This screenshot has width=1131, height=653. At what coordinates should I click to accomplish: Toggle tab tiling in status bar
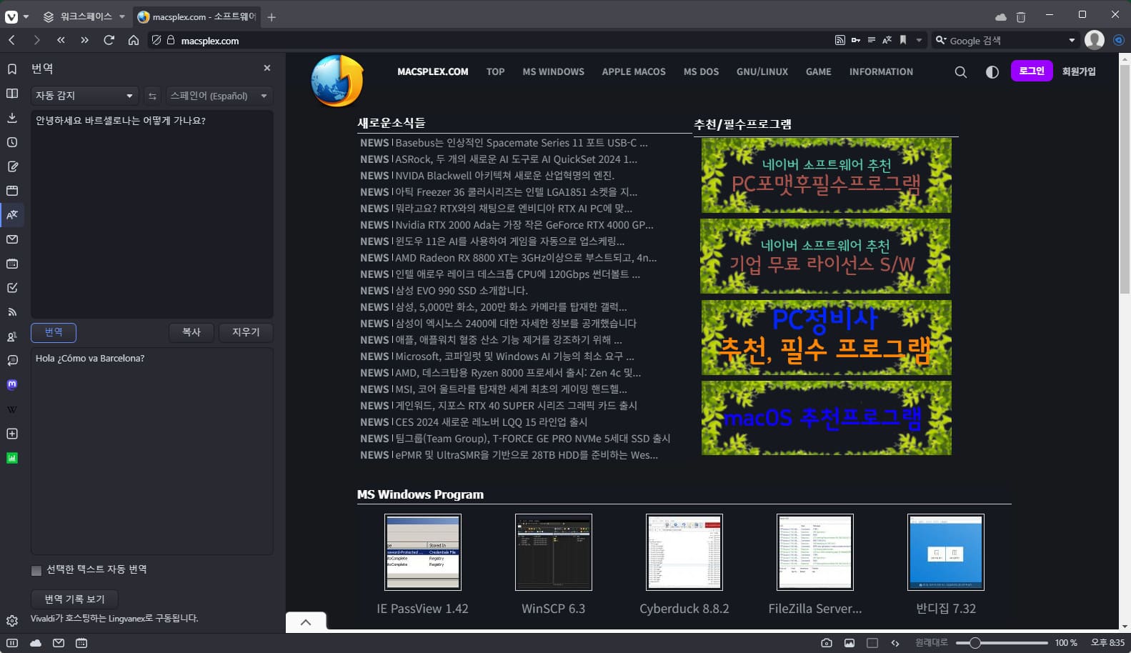click(x=872, y=643)
